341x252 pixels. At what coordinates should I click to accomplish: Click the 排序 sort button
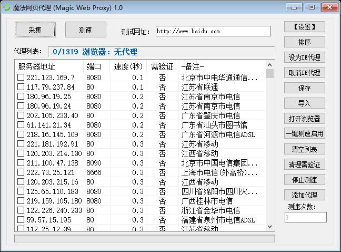tap(305, 42)
